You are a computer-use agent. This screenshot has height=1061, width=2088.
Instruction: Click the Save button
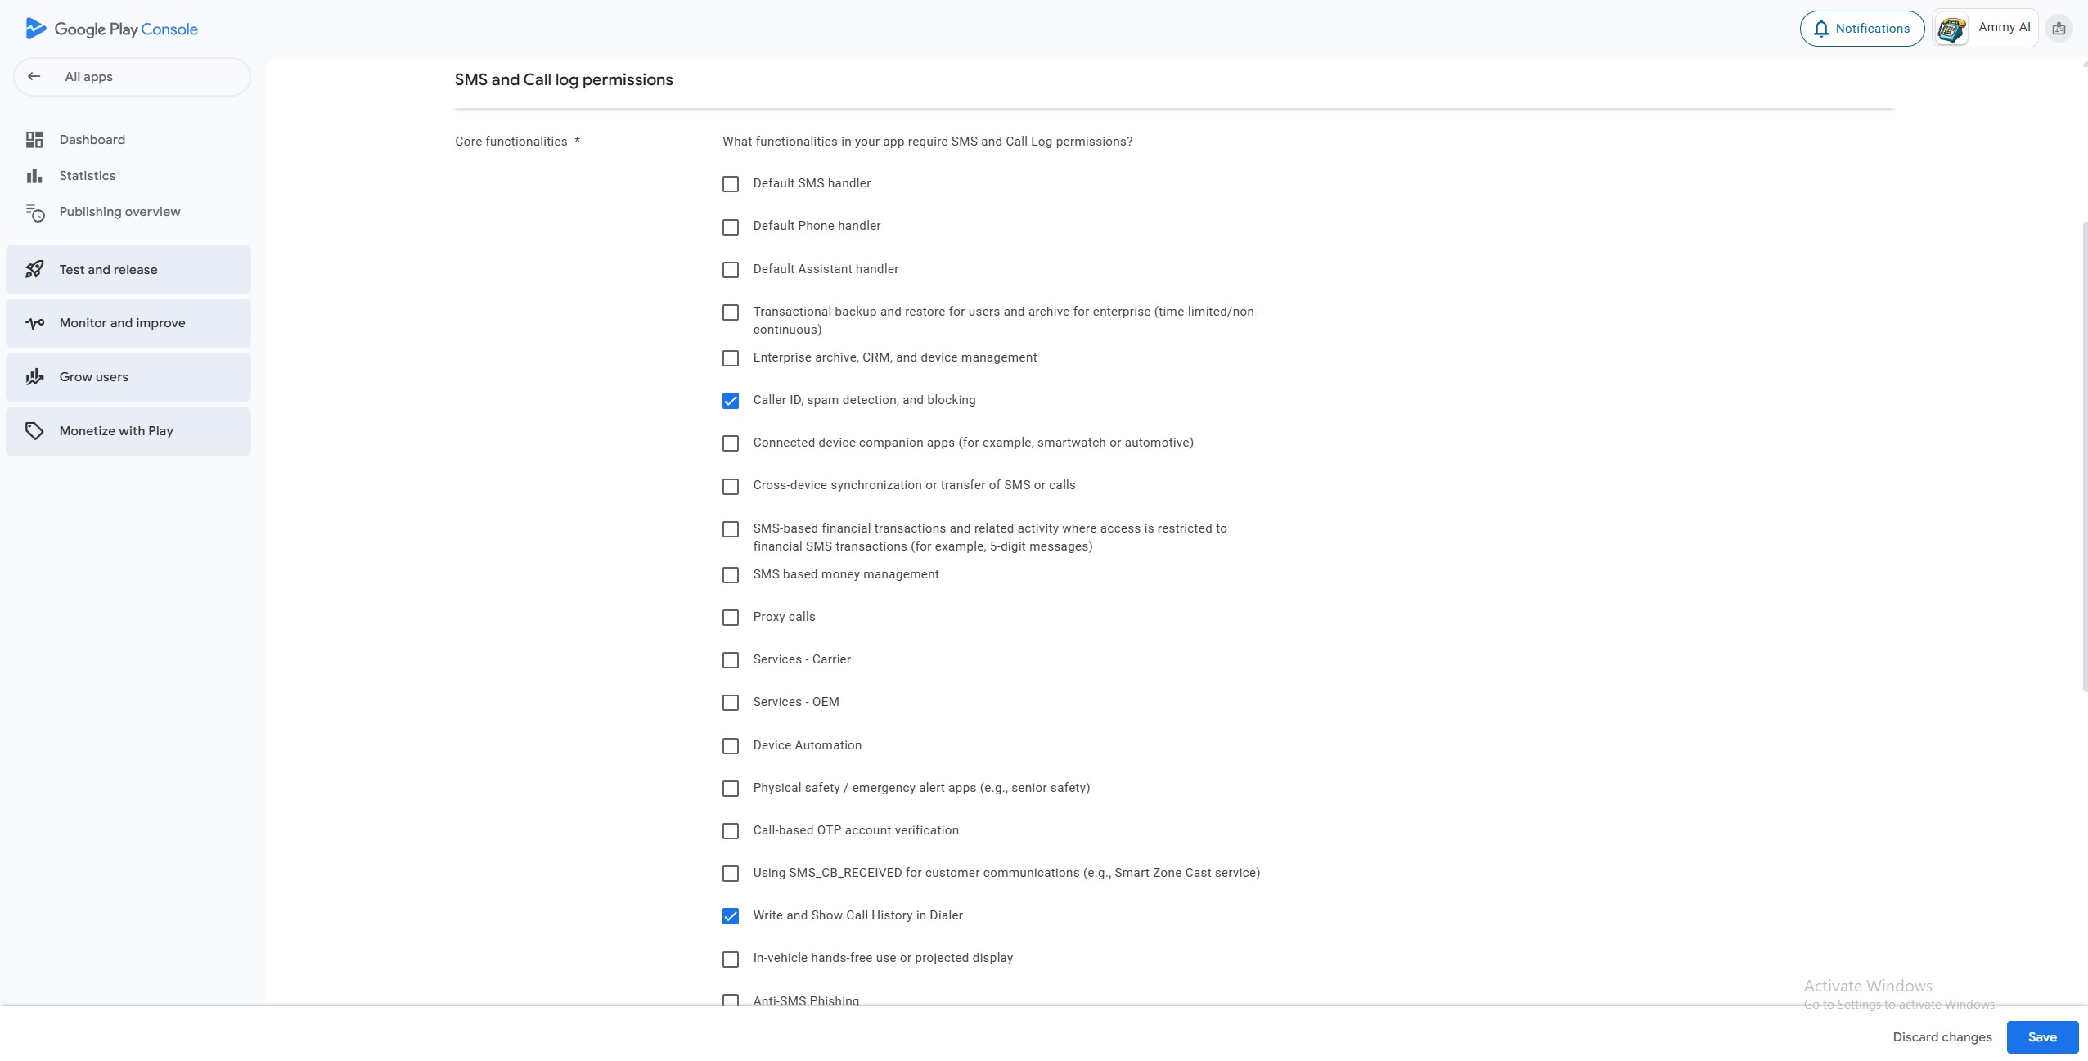pos(2041,1037)
